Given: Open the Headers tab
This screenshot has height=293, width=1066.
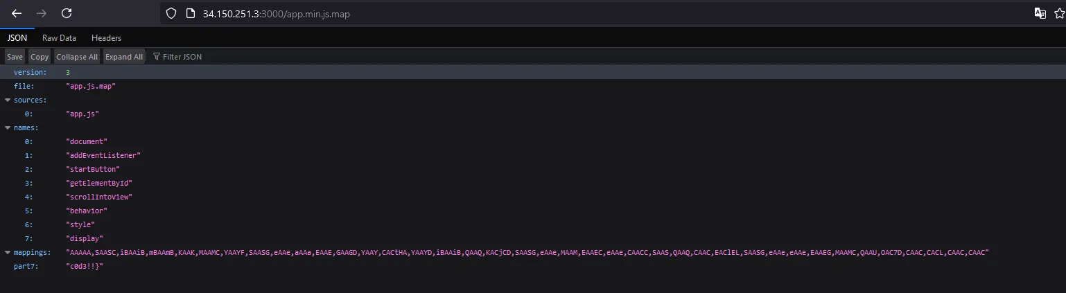Looking at the screenshot, I should [x=106, y=38].
